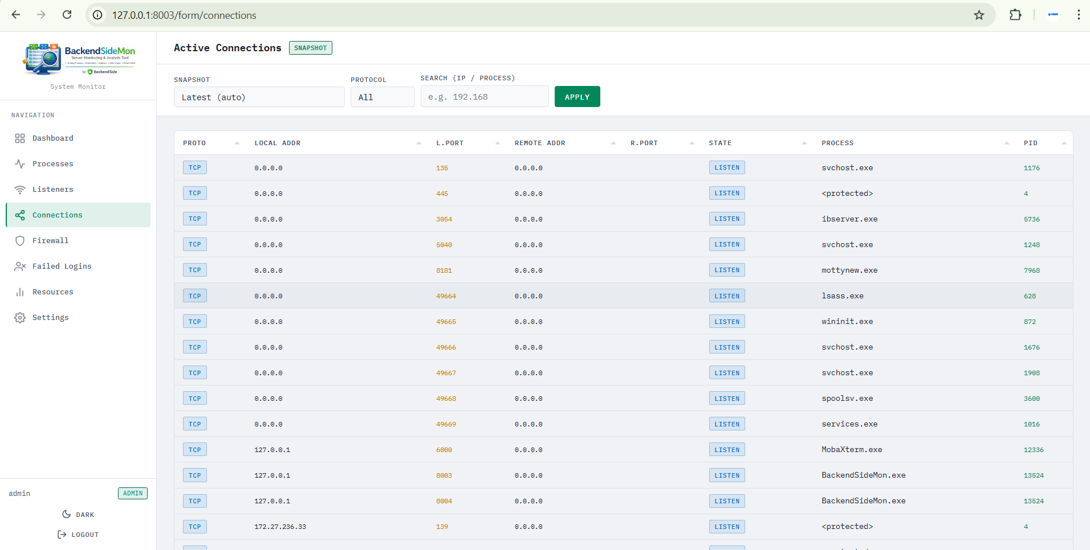The width and height of the screenshot is (1090, 550).
Task: Focus the Search IP / Process field
Action: coord(484,97)
